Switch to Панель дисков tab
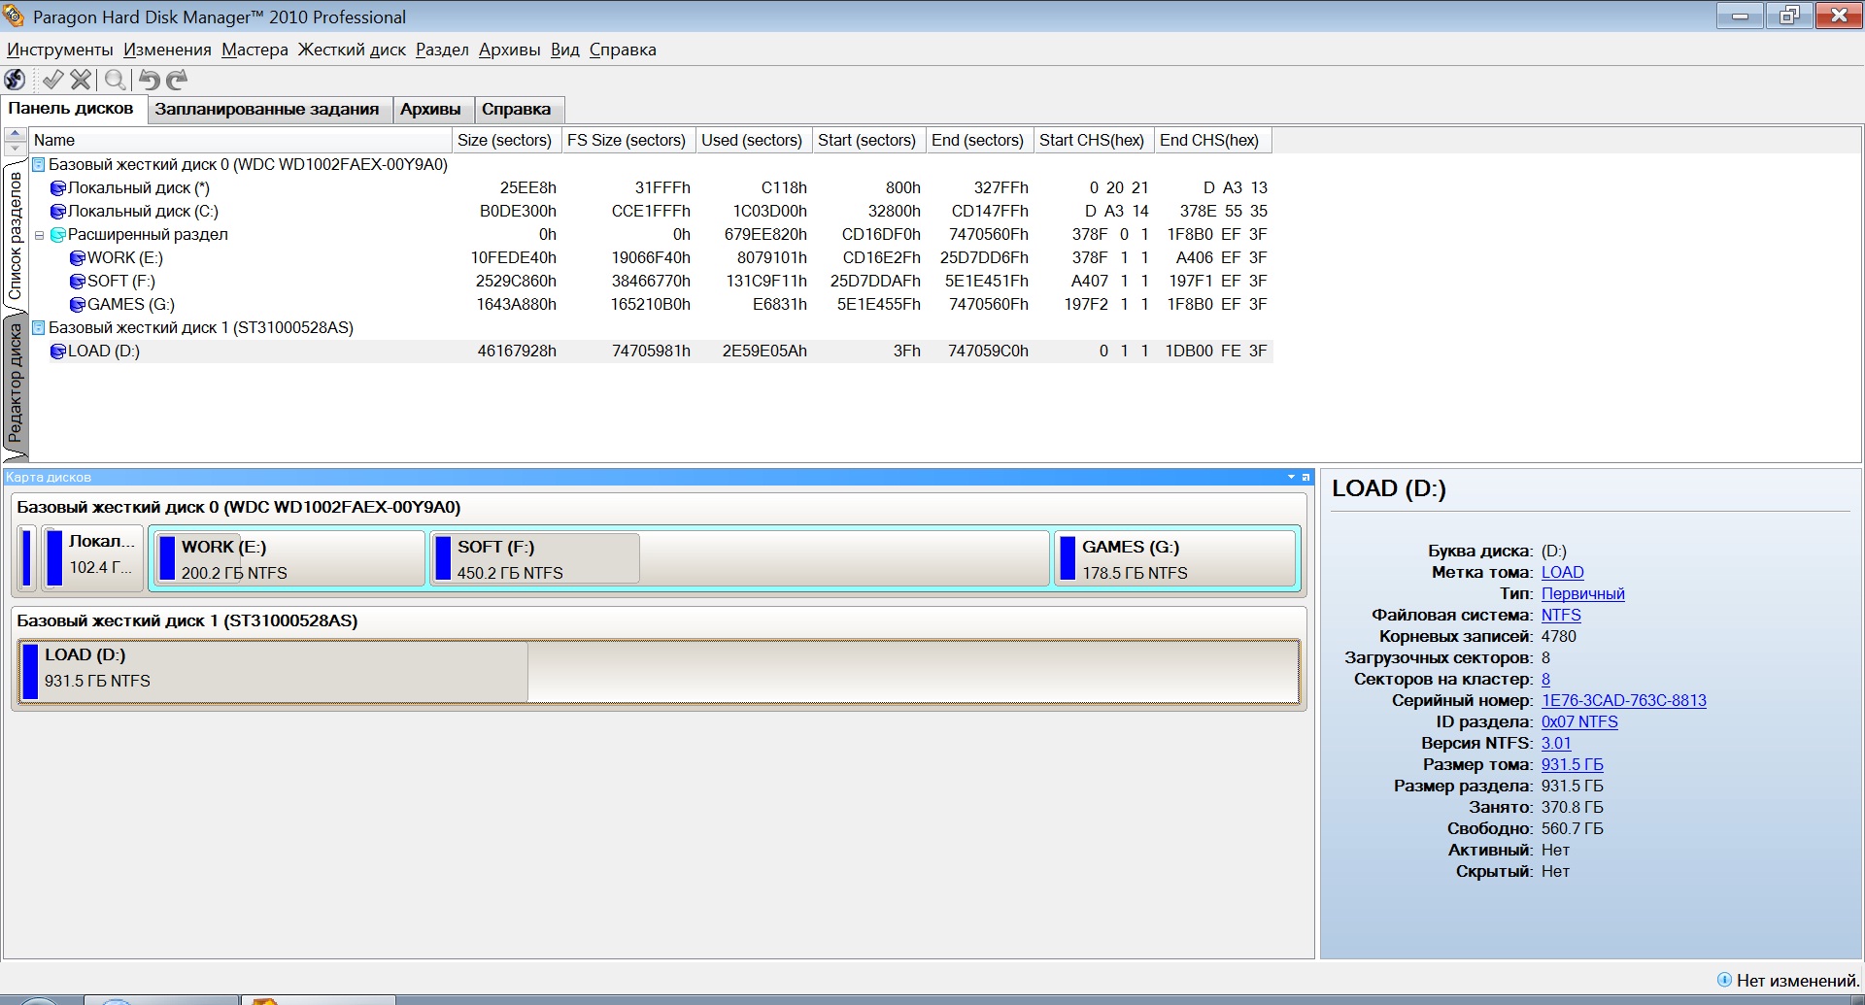The image size is (1865, 1005). pyautogui.click(x=72, y=109)
